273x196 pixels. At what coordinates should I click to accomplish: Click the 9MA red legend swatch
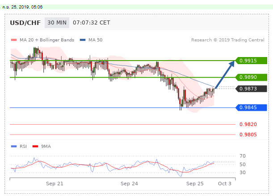tap(35, 147)
